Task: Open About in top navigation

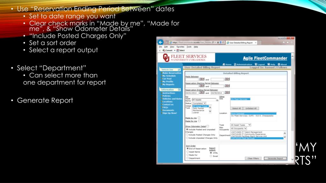Action: coord(282,64)
